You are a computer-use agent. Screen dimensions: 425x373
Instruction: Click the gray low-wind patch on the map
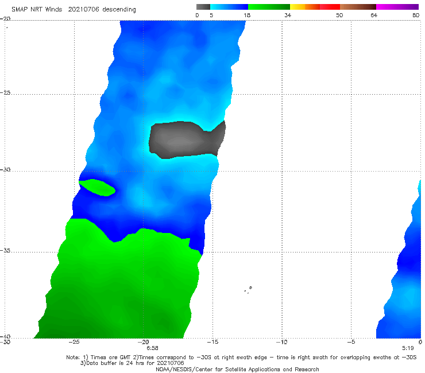(x=187, y=140)
